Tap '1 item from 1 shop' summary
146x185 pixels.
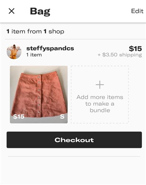(35, 31)
